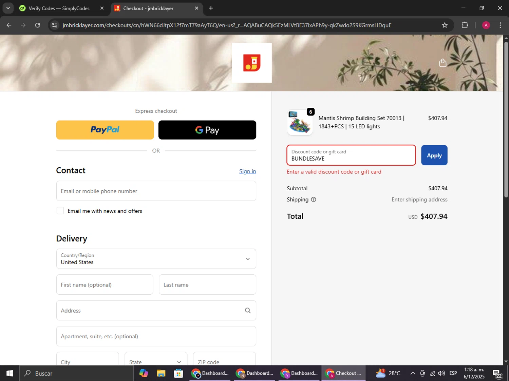Viewport: 509px width, 381px height.
Task: Click the Mantis Shrimp set product thumbnail
Action: pos(300,122)
